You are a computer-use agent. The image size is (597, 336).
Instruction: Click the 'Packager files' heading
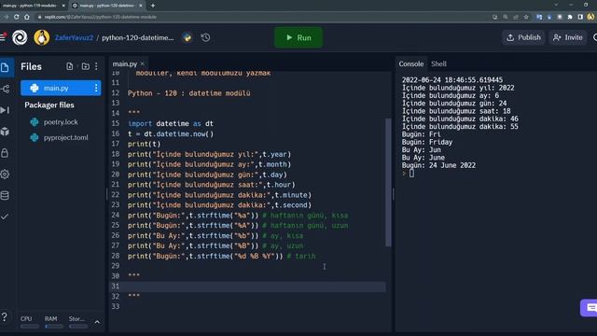pos(49,105)
